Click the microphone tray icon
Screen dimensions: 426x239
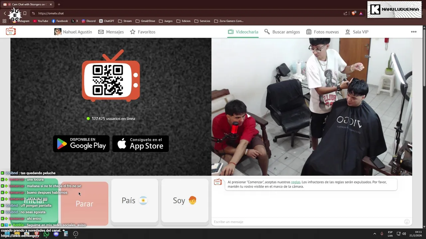click(x=382, y=234)
